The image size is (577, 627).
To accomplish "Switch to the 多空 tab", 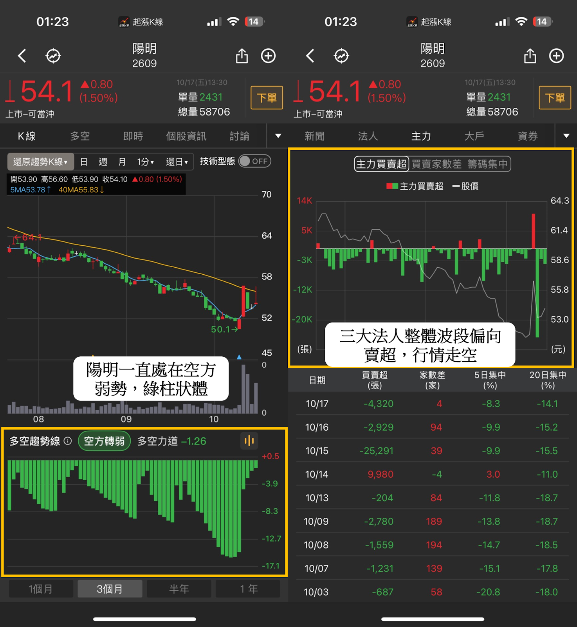I will 80,136.
